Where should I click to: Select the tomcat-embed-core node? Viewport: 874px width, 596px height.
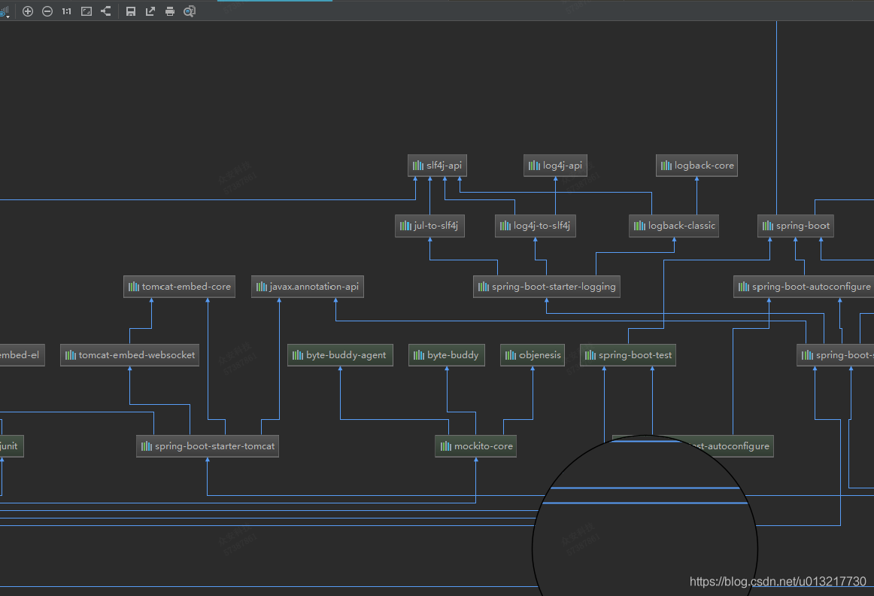(180, 287)
